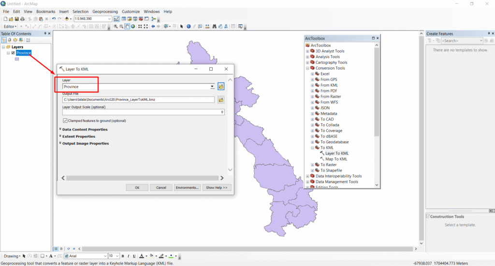Undo the last action

click(x=54, y=19)
